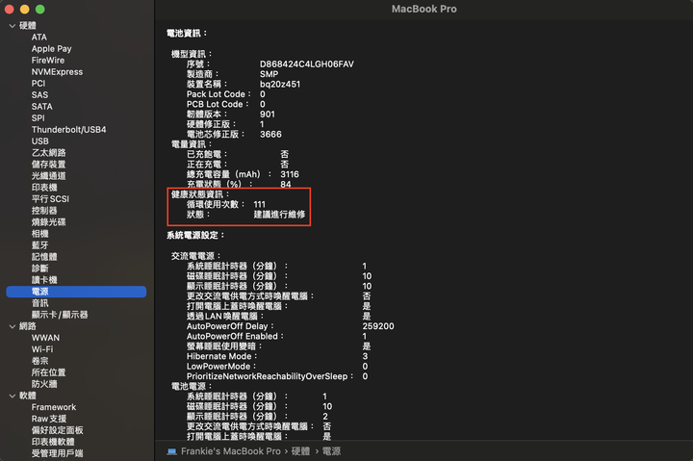Select Apple Pay in the sidebar
This screenshot has height=461, width=693.
(51, 49)
